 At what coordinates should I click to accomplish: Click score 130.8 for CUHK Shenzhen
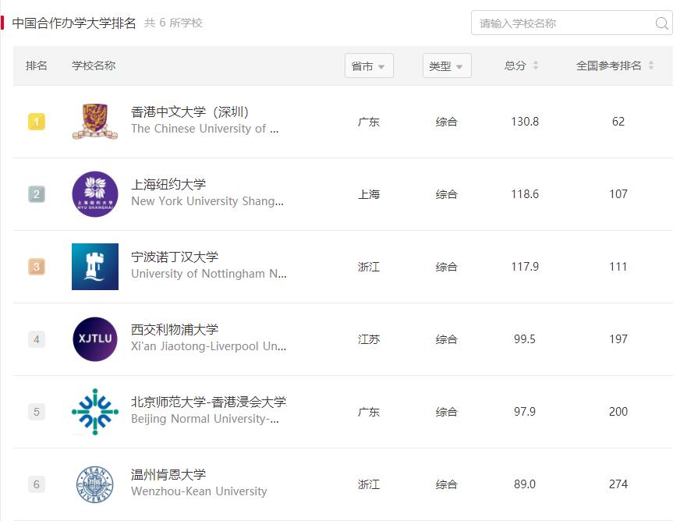tap(525, 122)
